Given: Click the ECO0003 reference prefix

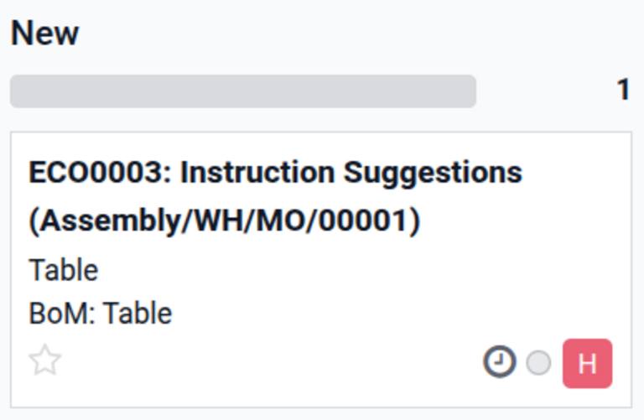Looking at the screenshot, I should pos(96,172).
